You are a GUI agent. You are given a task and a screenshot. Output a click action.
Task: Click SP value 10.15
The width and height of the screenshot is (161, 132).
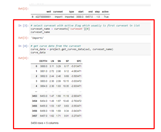(x=66, y=81)
